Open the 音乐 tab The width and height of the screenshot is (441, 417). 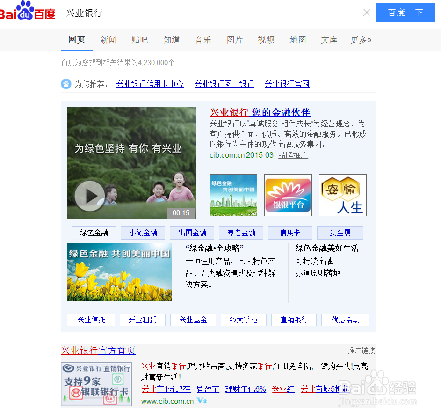coord(203,40)
